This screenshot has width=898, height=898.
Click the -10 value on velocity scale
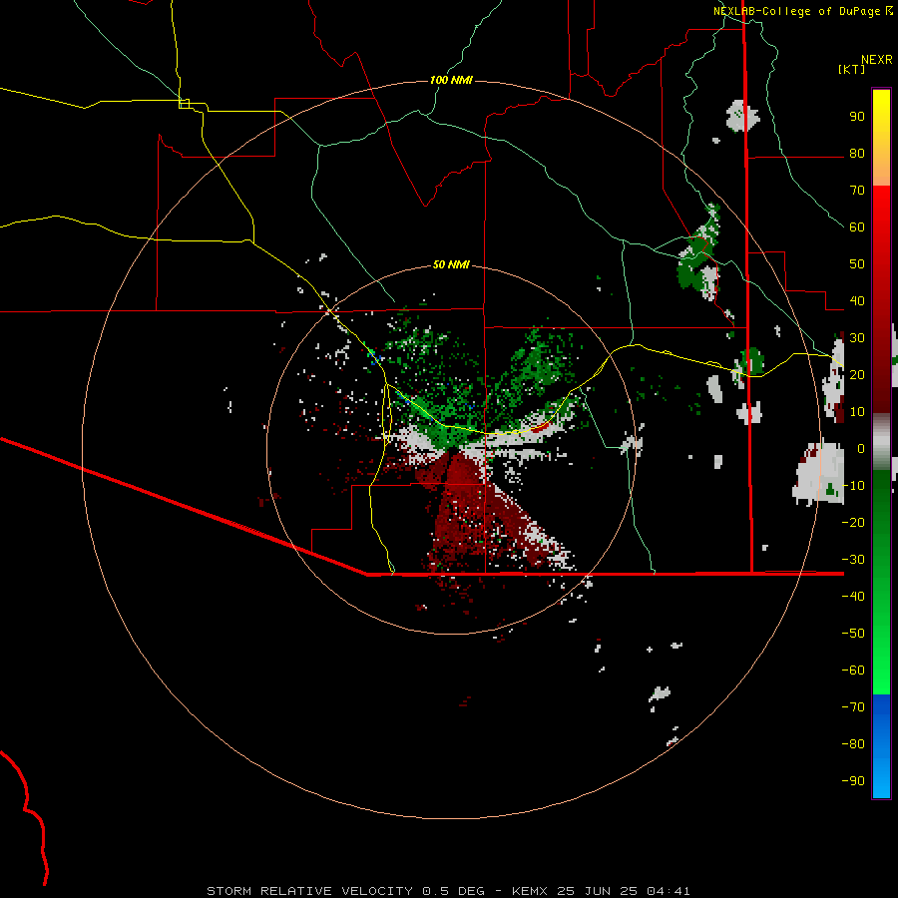(x=853, y=486)
